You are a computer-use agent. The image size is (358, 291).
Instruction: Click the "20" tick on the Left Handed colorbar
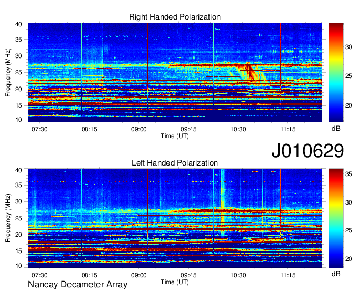pos(349,259)
